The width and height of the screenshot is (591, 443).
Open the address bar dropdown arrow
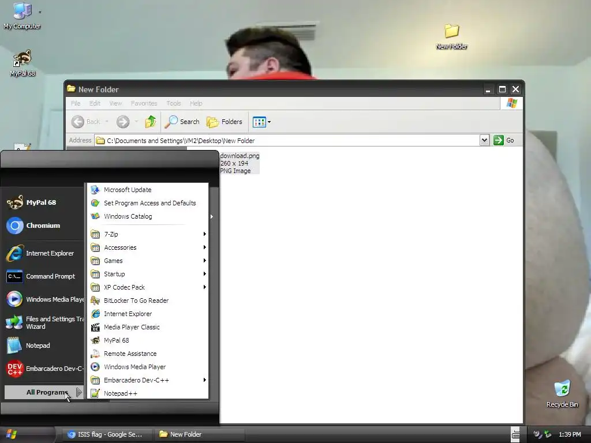[484, 141]
